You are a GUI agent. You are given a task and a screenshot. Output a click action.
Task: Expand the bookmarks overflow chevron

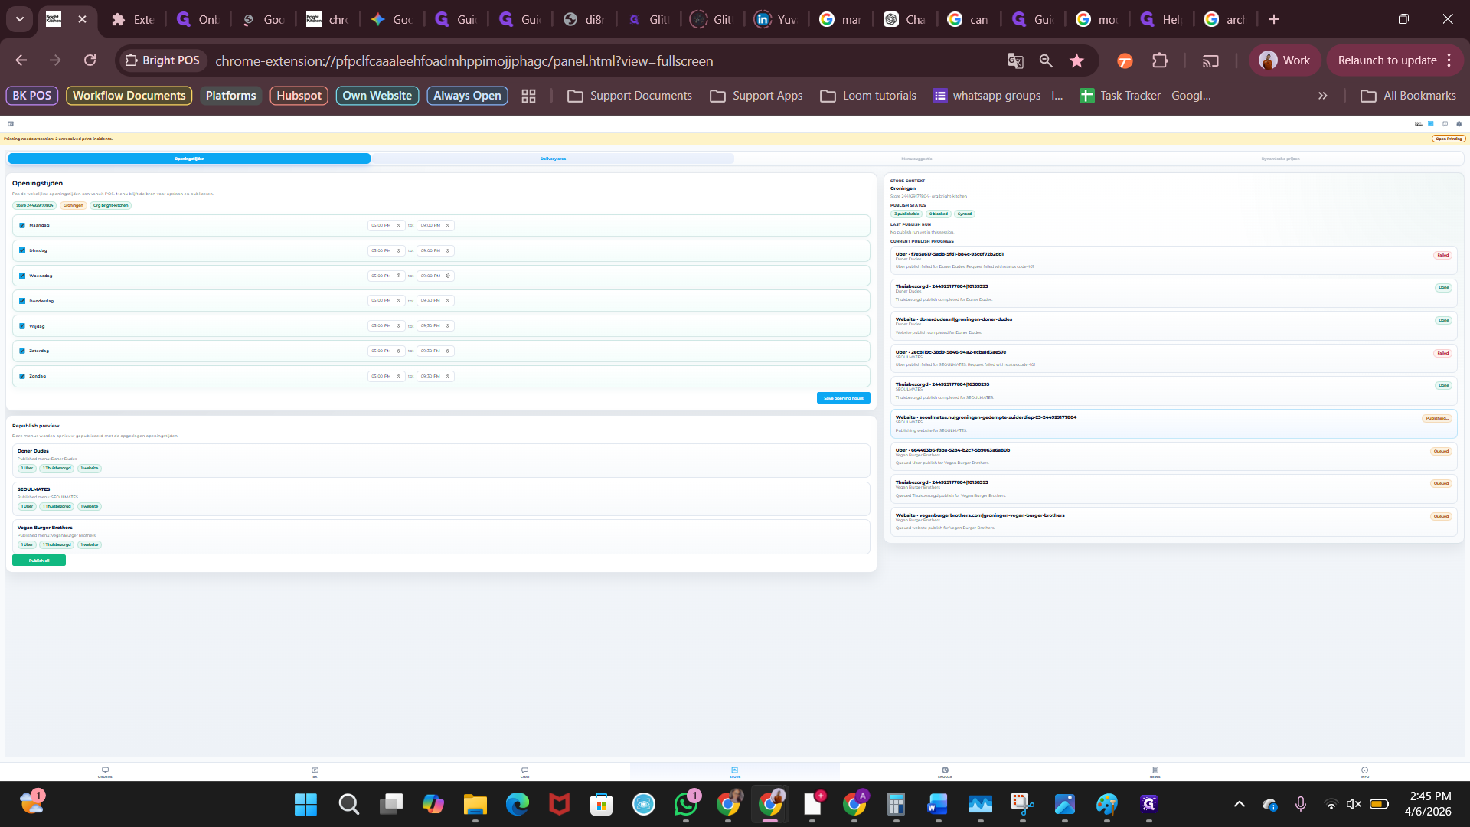pos(1322,96)
